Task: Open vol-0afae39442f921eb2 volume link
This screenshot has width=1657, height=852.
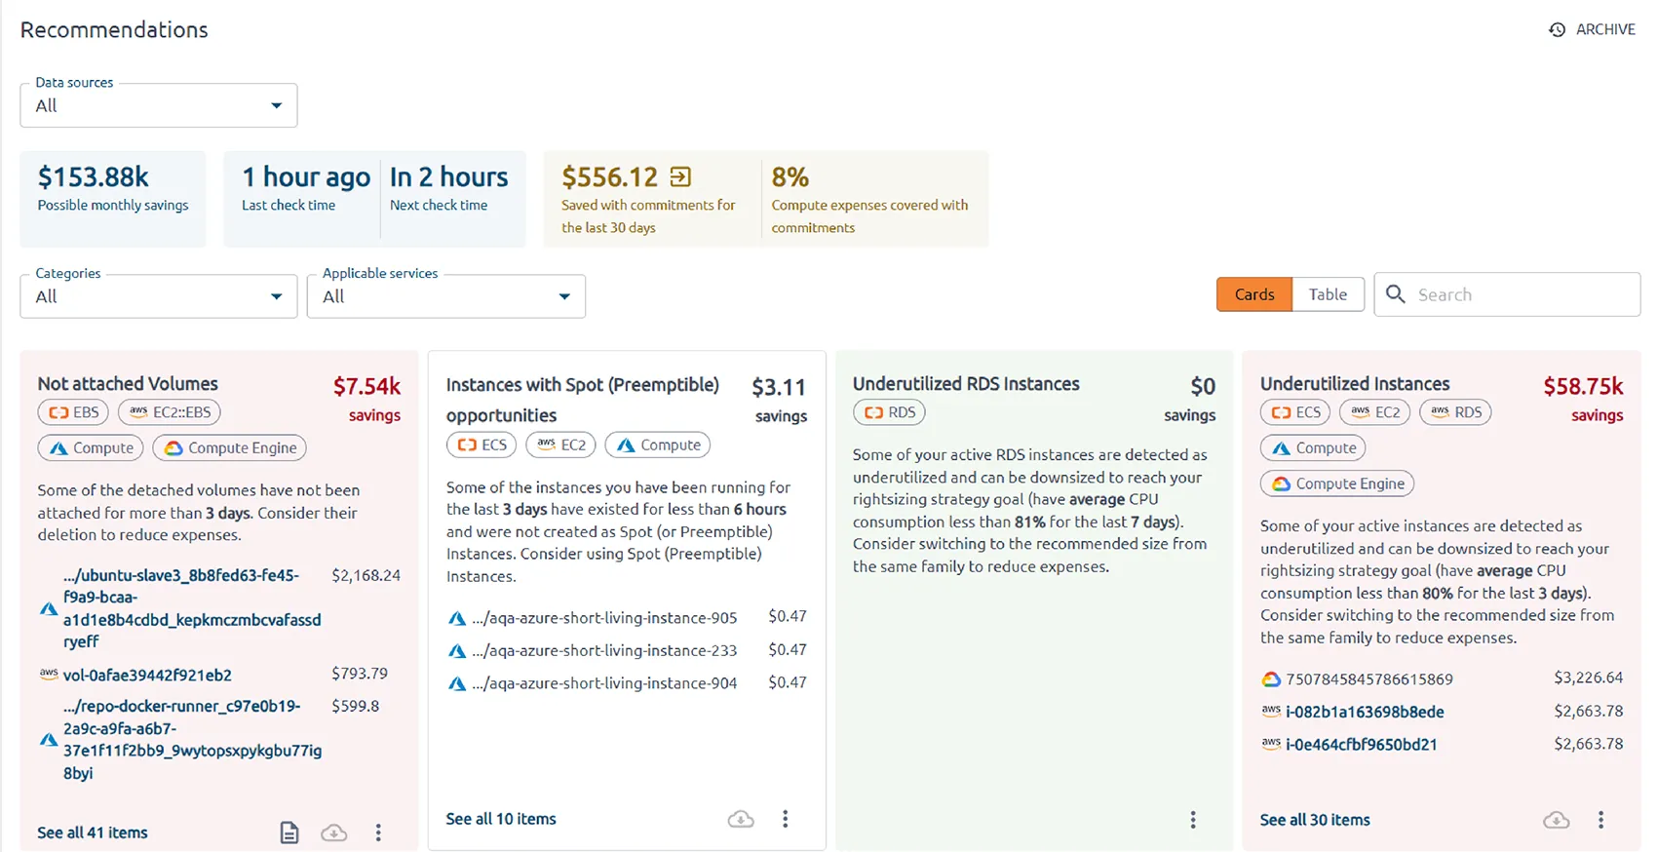Action: click(147, 675)
